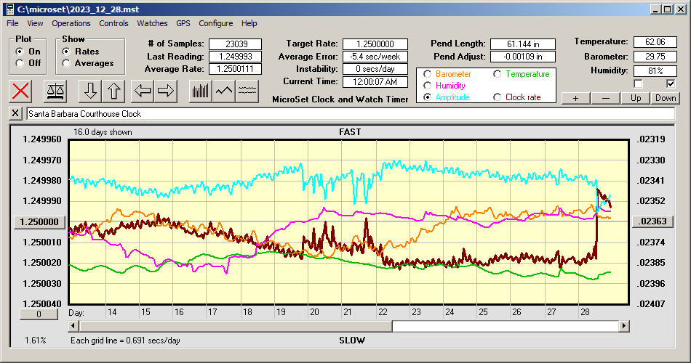Click the horizontal scrollbar left arrow
Screen dimensions: 691x363
click(x=73, y=326)
